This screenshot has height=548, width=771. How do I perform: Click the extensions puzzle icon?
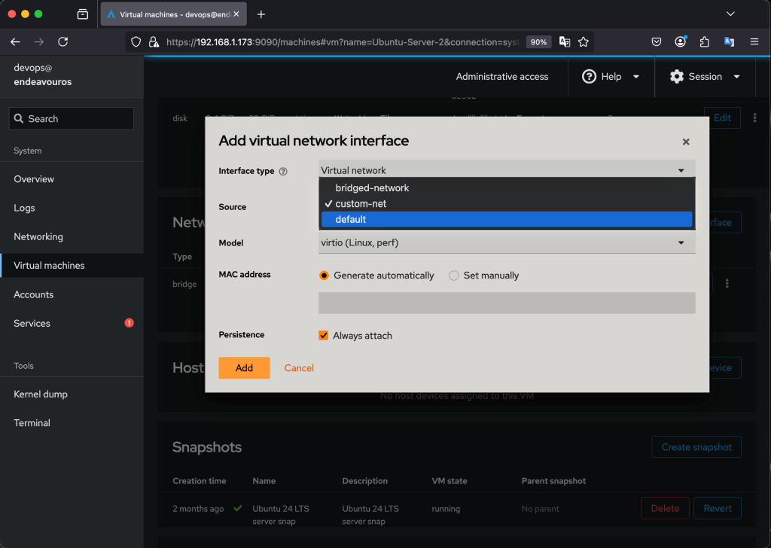[705, 42]
